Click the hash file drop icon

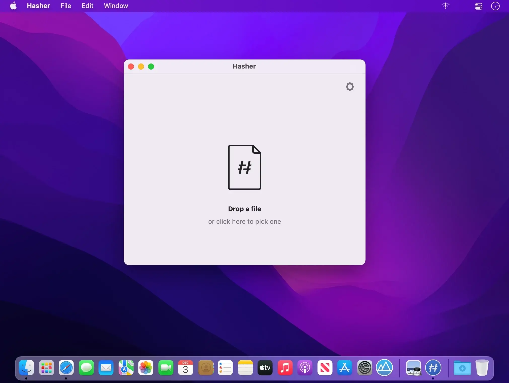tap(244, 167)
